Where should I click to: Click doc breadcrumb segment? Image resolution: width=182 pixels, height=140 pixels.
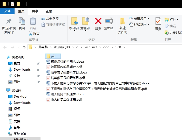click(x=106, y=47)
